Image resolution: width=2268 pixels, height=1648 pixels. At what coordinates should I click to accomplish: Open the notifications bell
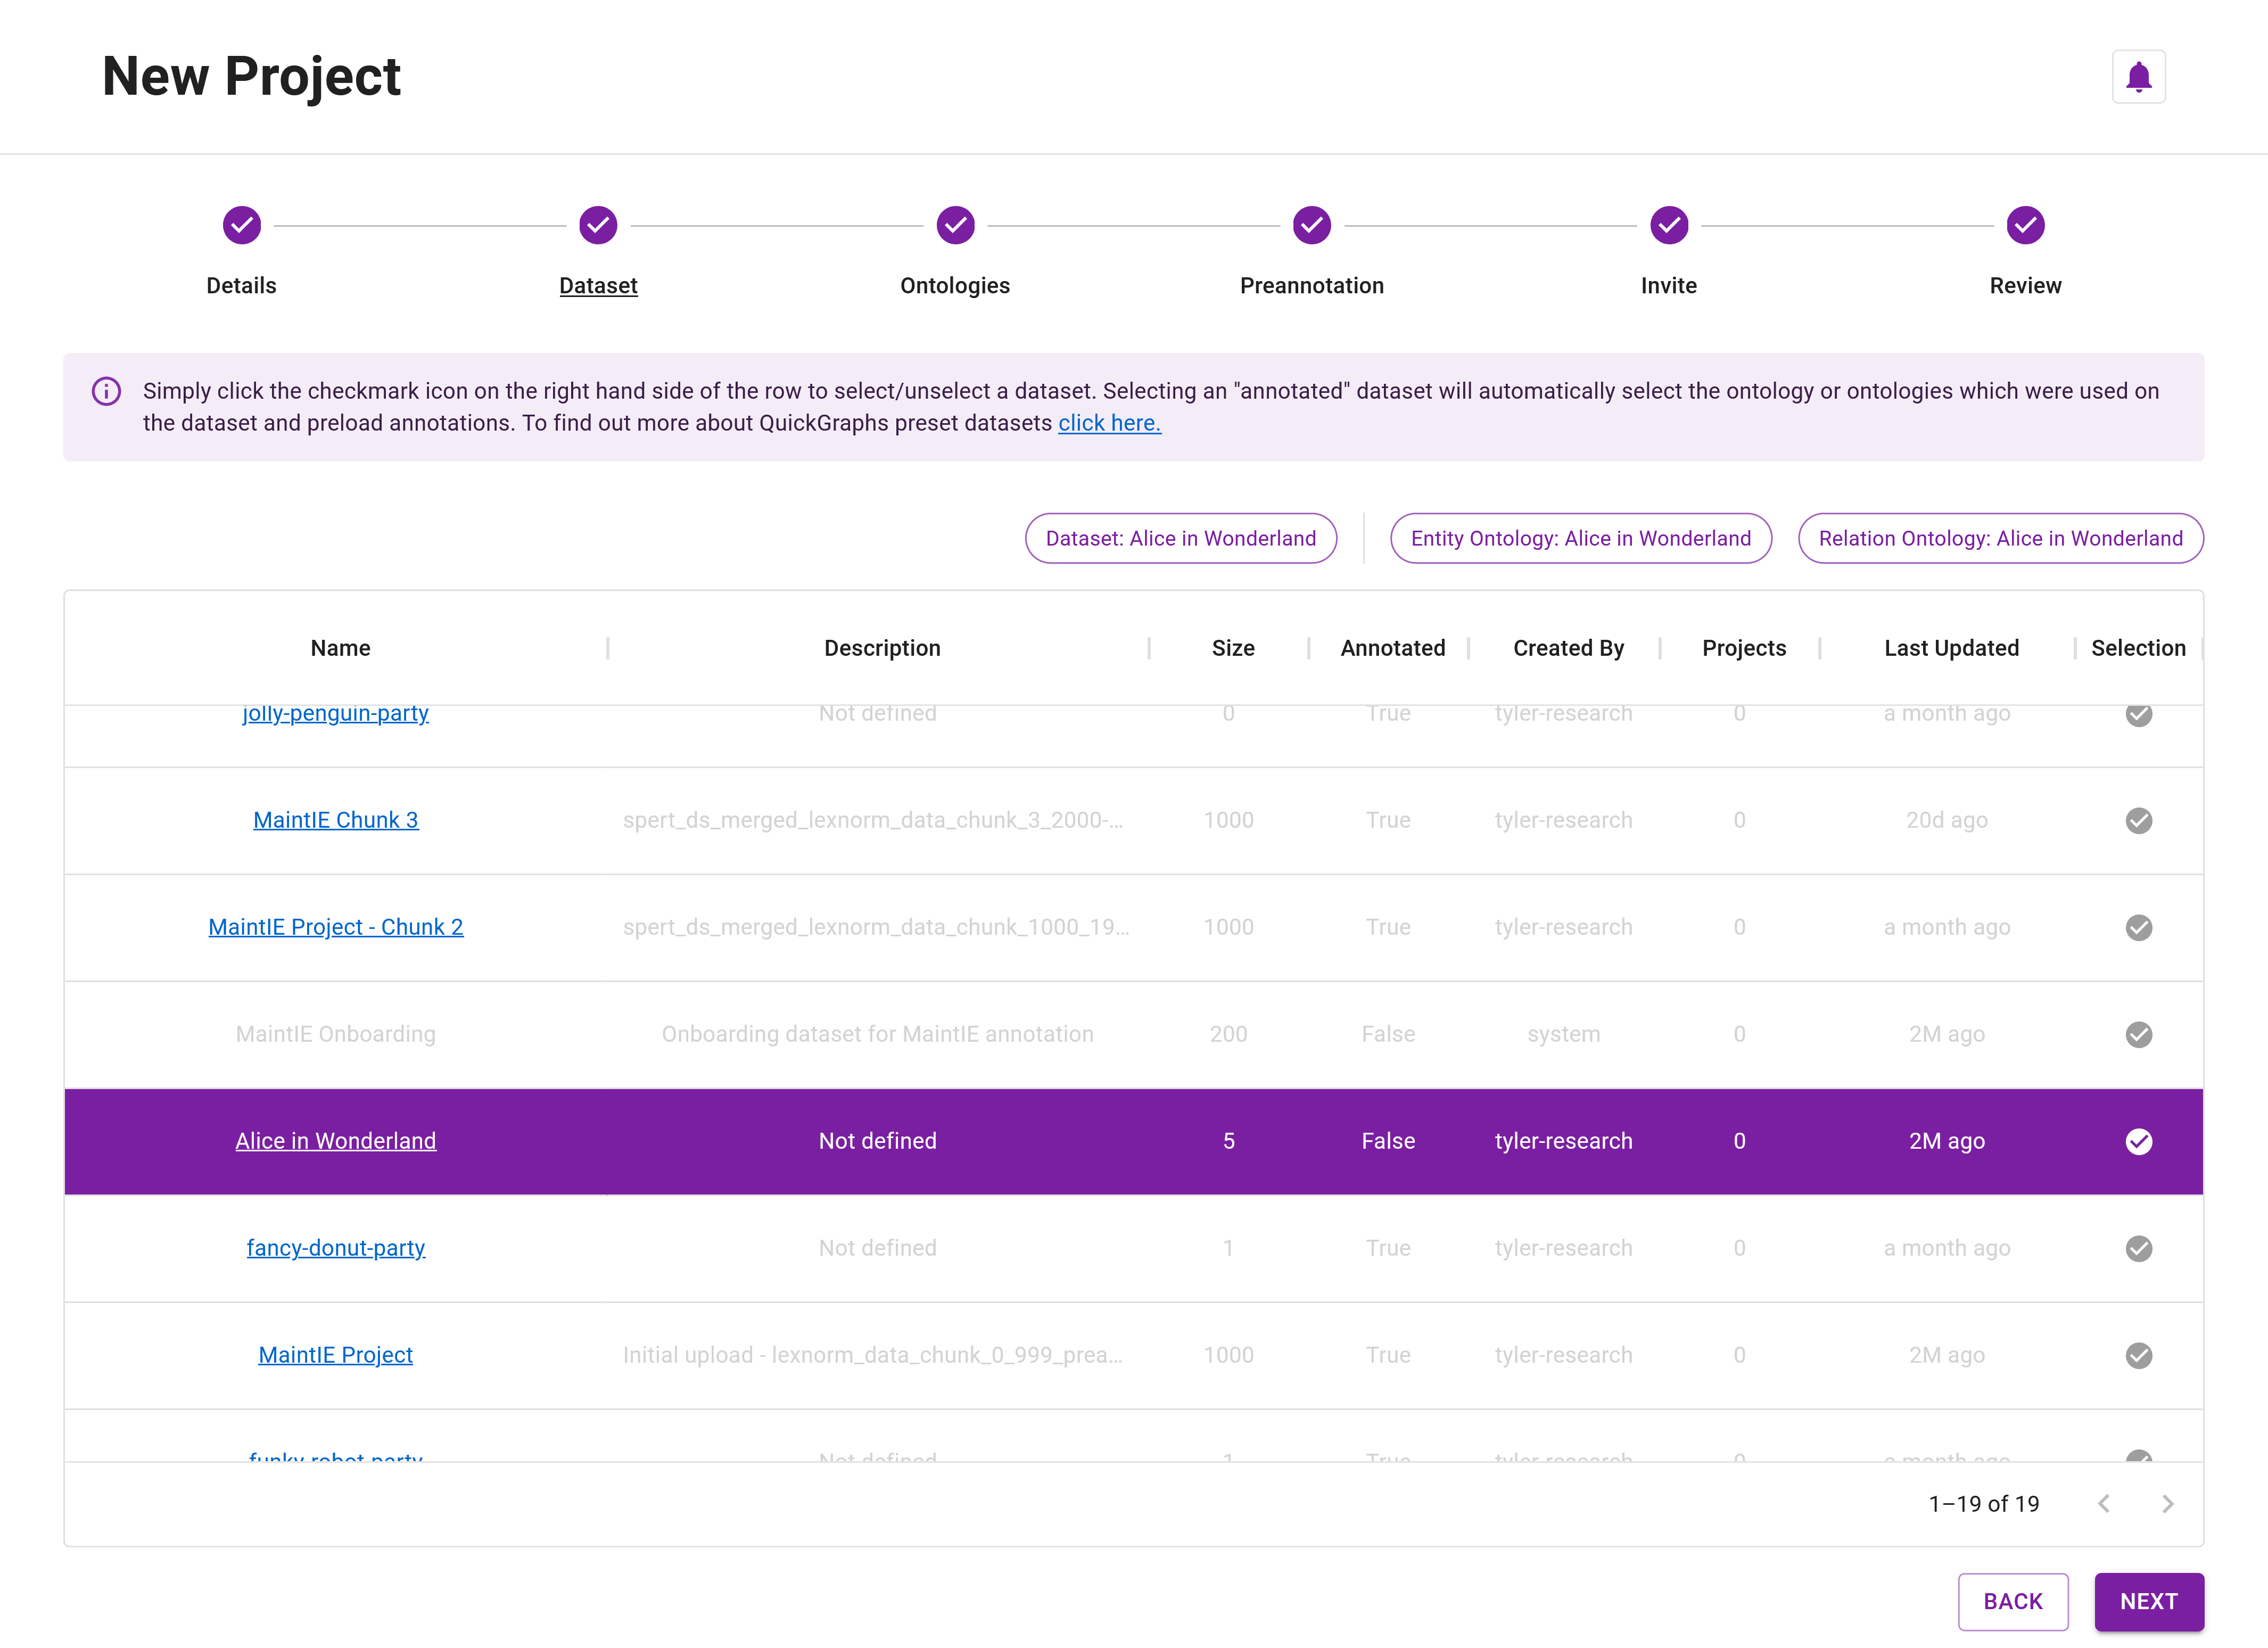click(x=2139, y=76)
